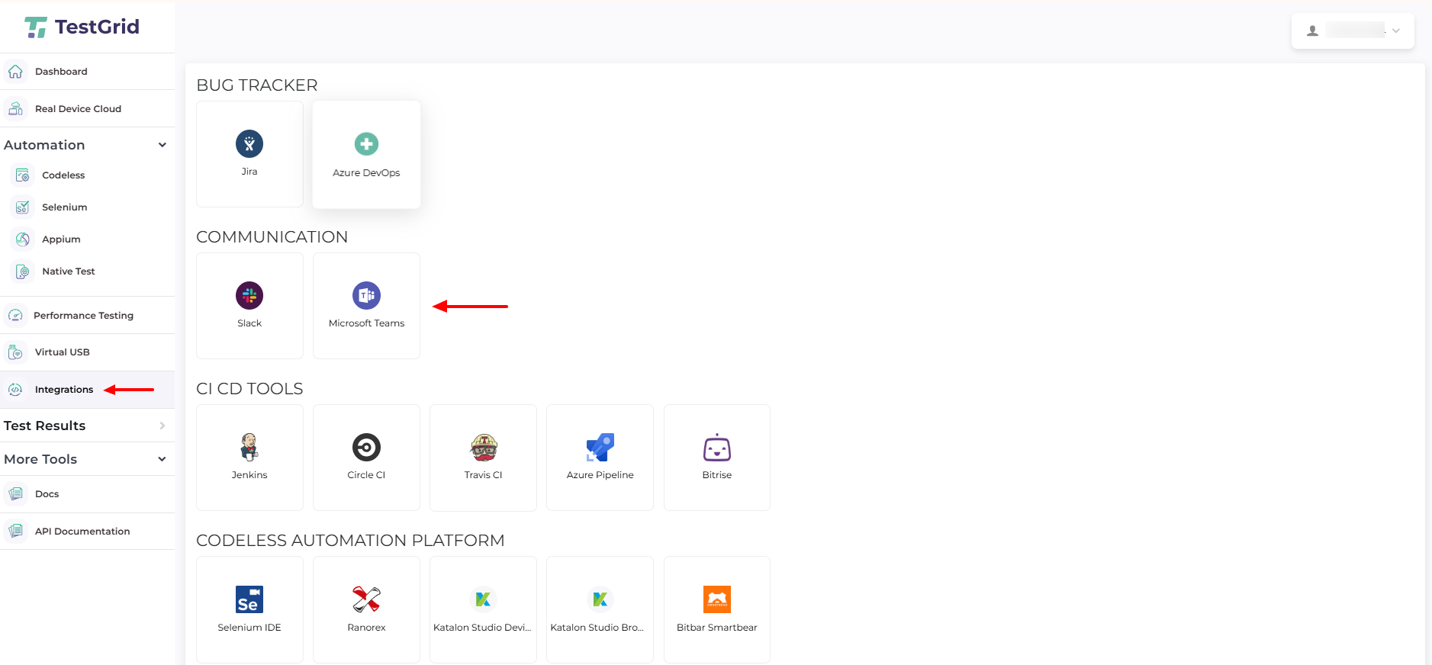Click the Katalon Studio Devi... icon
Screen dimensions: 1432x665
coord(483,599)
